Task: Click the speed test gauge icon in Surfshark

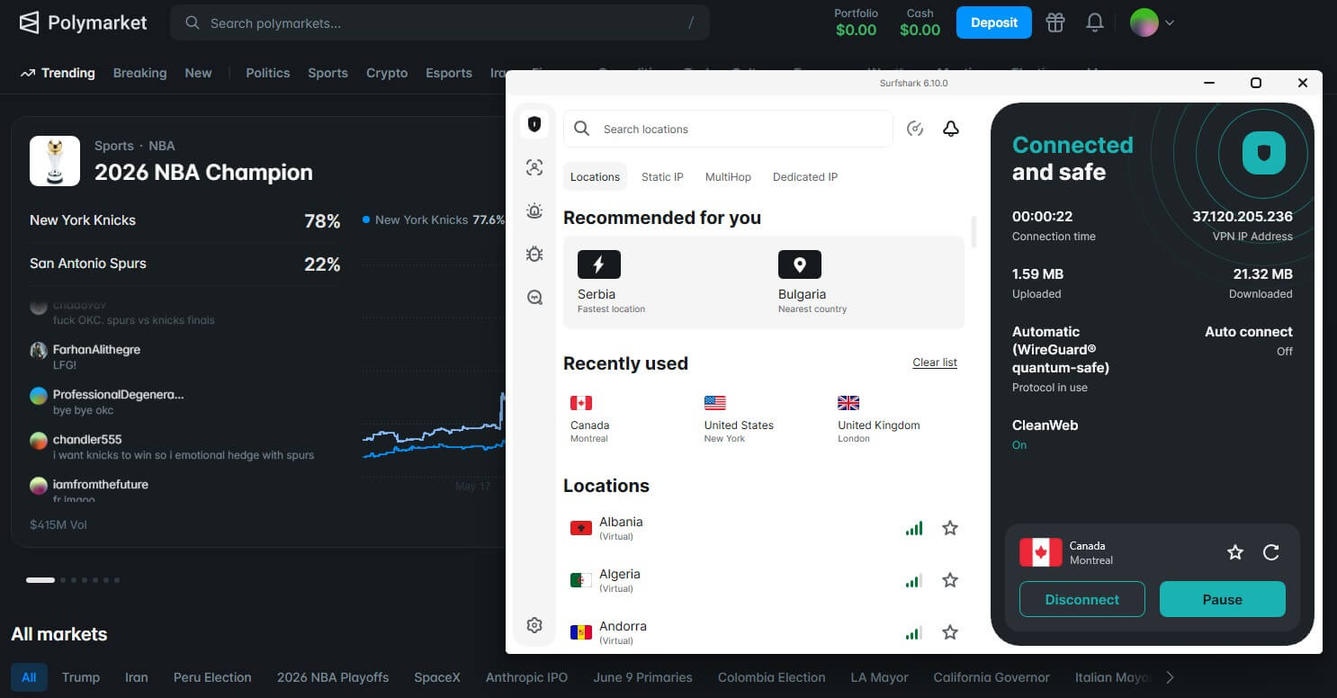Action: [x=915, y=129]
